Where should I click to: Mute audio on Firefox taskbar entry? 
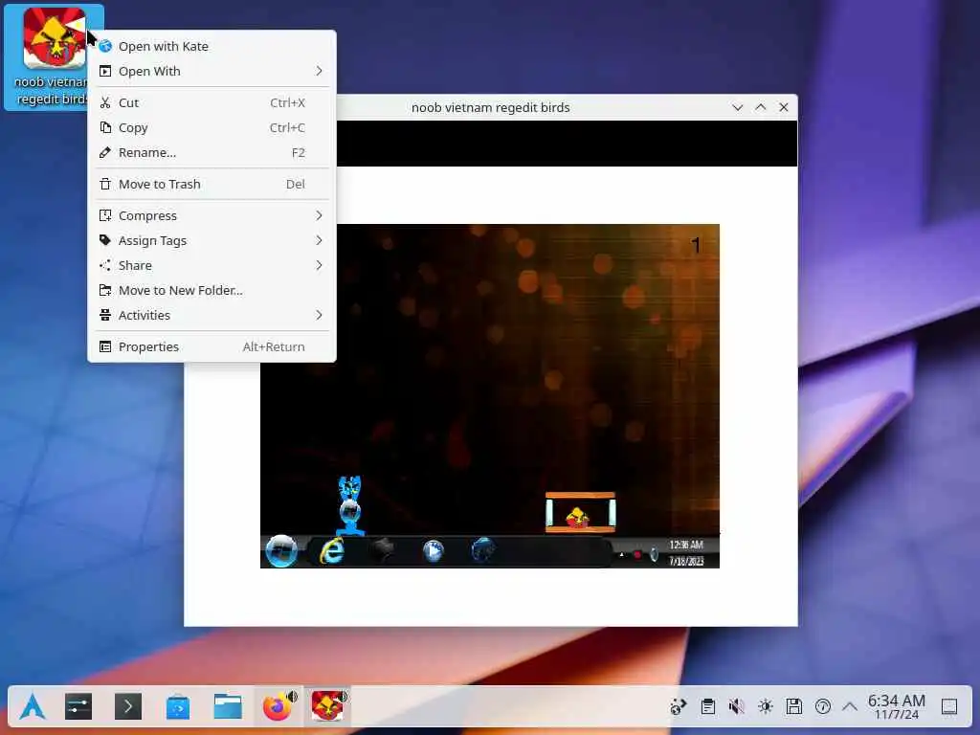tap(292, 697)
